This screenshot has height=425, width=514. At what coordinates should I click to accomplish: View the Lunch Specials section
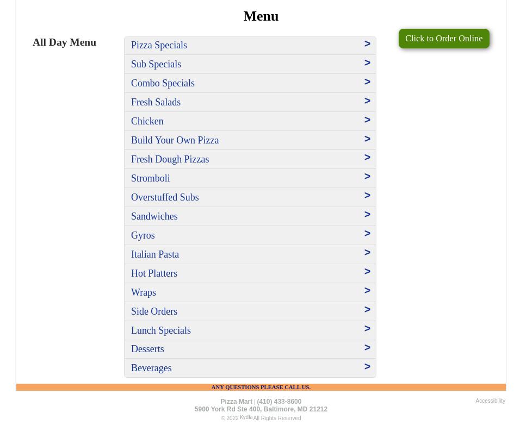[161, 330]
